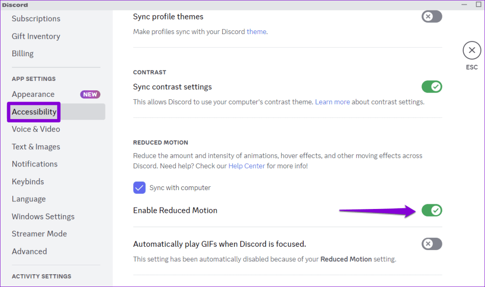Disable the Sync profile themes switch
The height and width of the screenshot is (287, 485).
point(431,16)
